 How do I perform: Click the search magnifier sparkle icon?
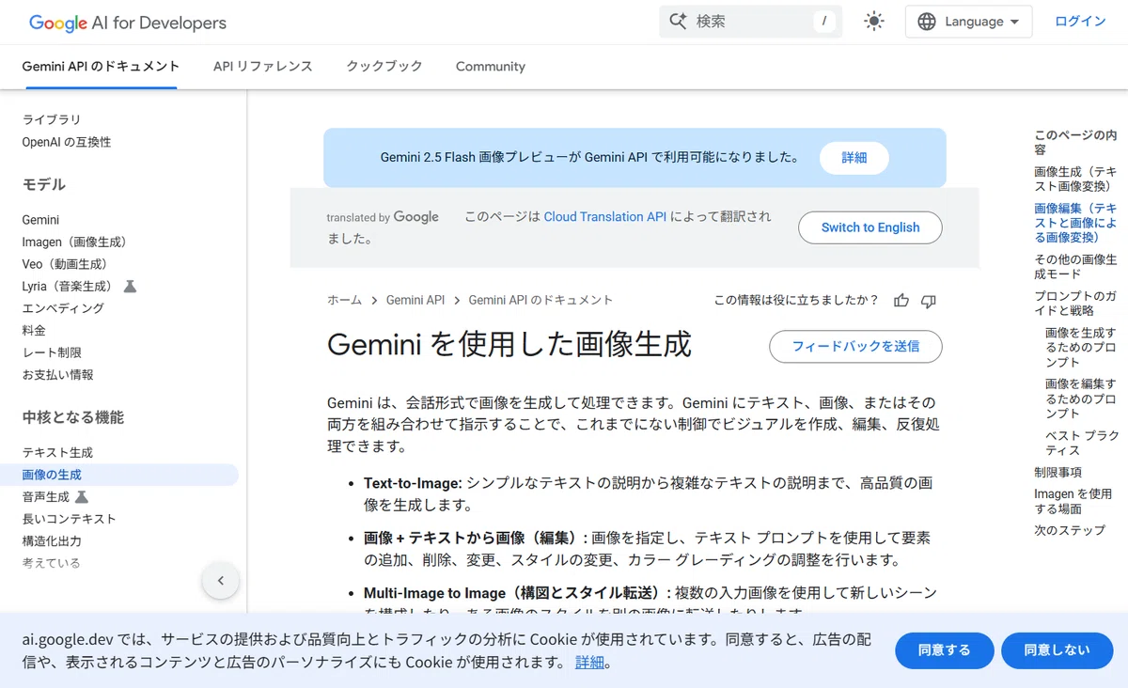point(678,21)
